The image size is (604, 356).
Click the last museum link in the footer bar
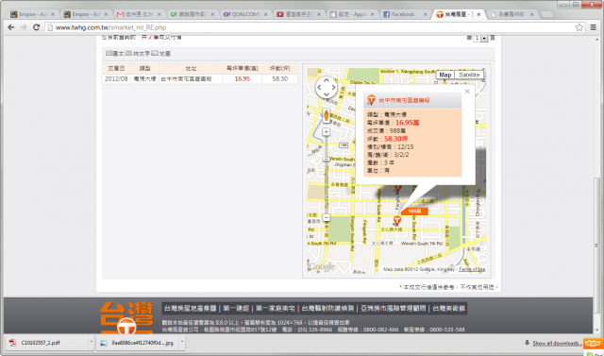click(449, 308)
